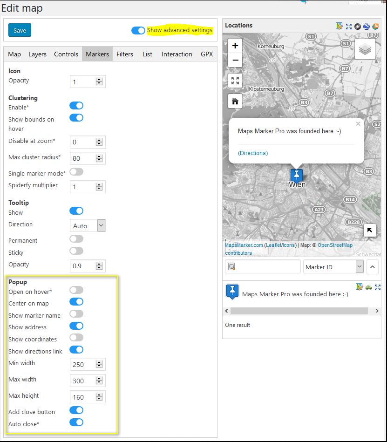Select the edit marker icon in the result row
The width and height of the screenshot is (387, 442).
[x=358, y=287]
